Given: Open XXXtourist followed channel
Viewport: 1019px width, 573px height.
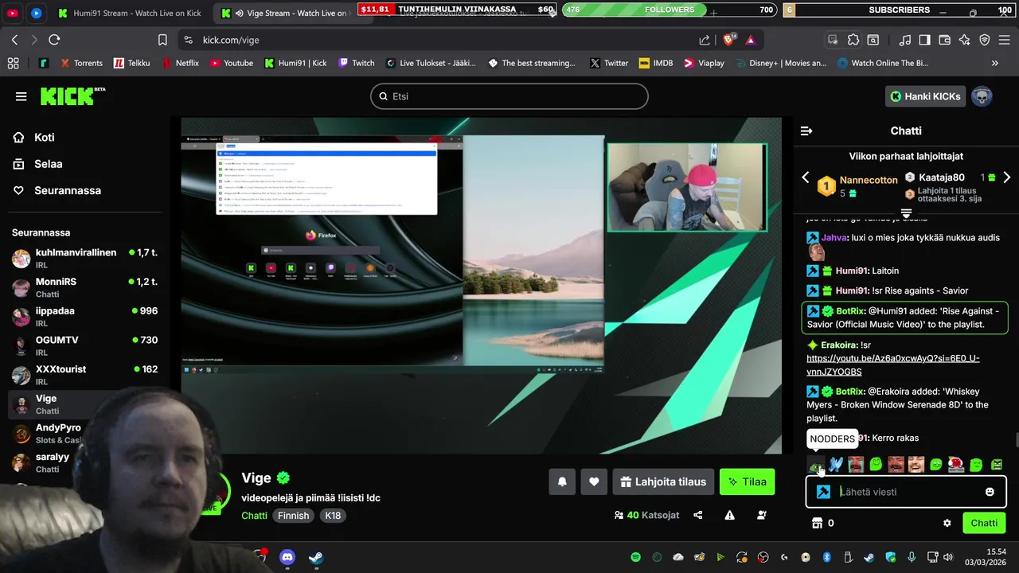Looking at the screenshot, I should pos(84,375).
